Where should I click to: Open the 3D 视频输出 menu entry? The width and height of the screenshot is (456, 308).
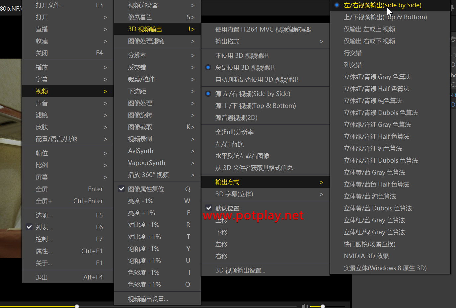(x=157, y=29)
